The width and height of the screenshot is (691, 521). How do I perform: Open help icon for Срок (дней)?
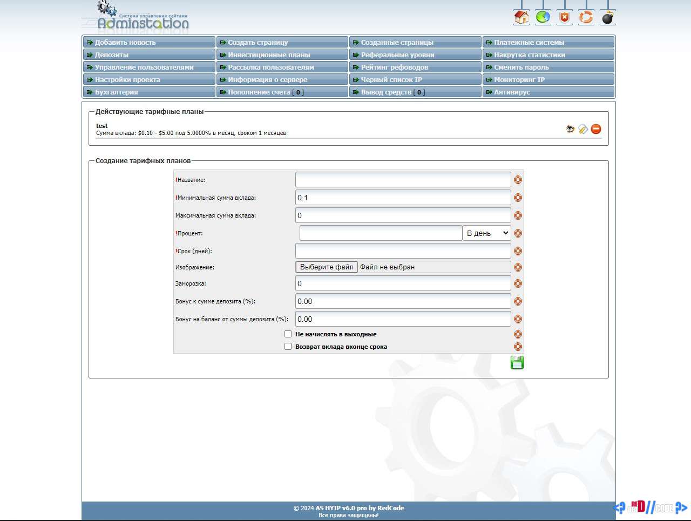pos(518,251)
